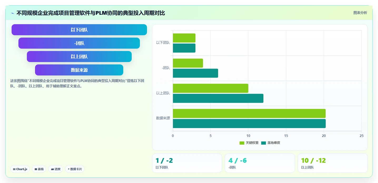
Task: Click the 落地难度 bar for -团队
Action: 195,73
